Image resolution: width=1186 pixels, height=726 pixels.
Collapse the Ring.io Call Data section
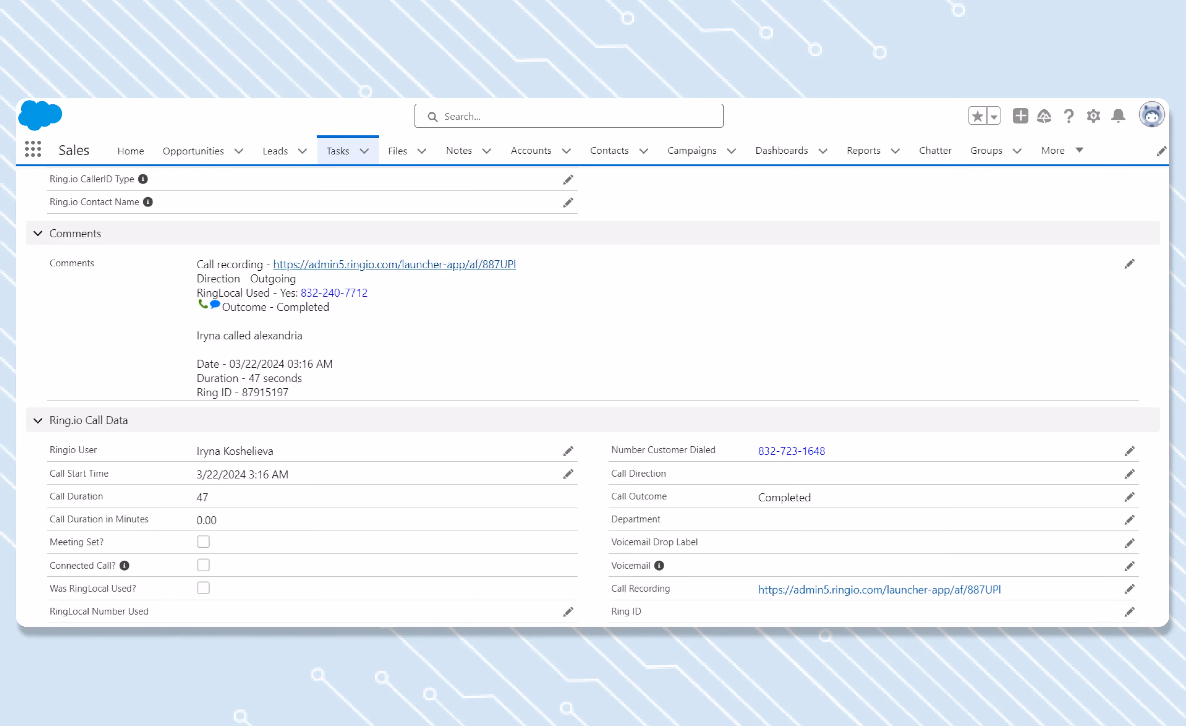38,420
